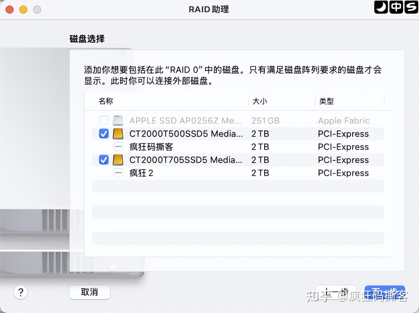Image resolution: width=419 pixels, height=313 pixels.
Task: Select the 疯狂 2 volume name
Action: point(141,173)
